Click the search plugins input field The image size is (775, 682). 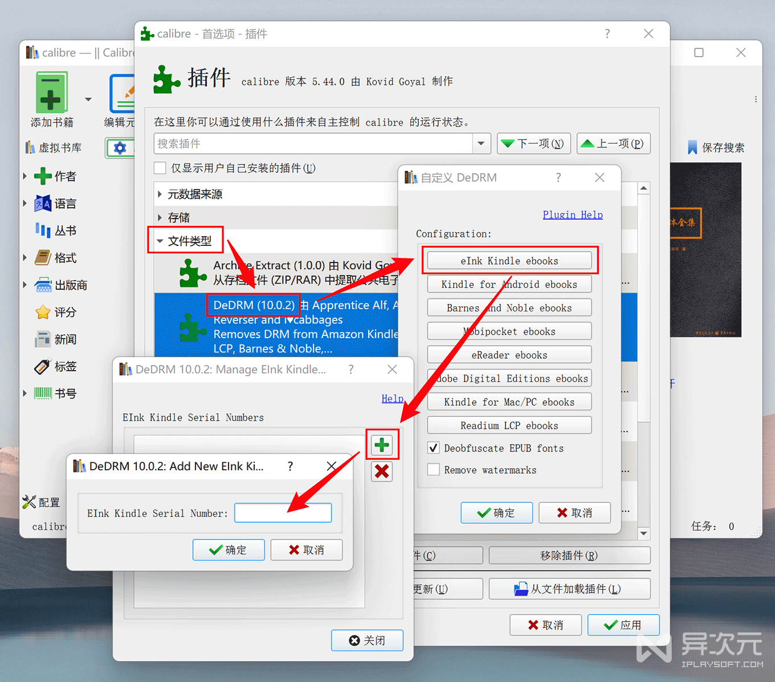[313, 143]
